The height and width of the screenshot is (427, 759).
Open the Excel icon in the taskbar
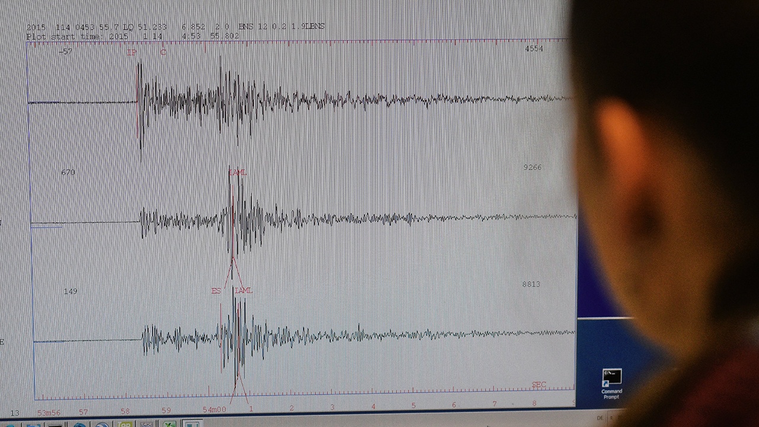[170, 423]
